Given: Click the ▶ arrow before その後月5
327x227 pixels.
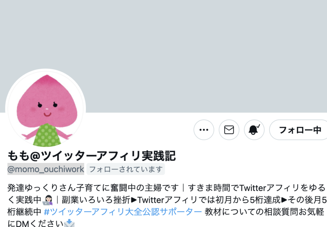Looking at the screenshot, I should click(284, 200).
